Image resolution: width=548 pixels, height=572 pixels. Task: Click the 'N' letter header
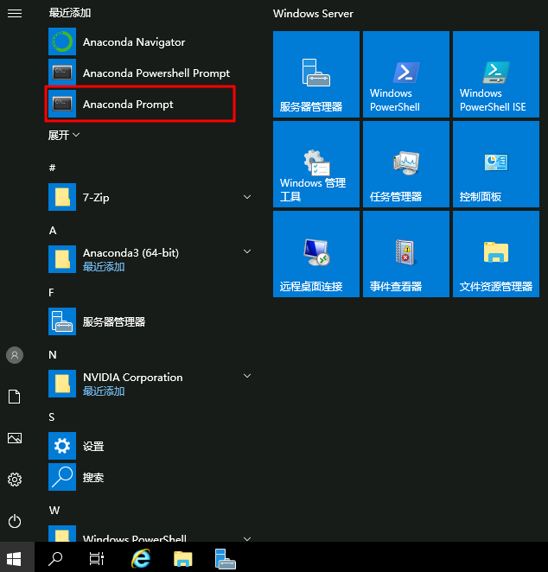[x=53, y=355]
